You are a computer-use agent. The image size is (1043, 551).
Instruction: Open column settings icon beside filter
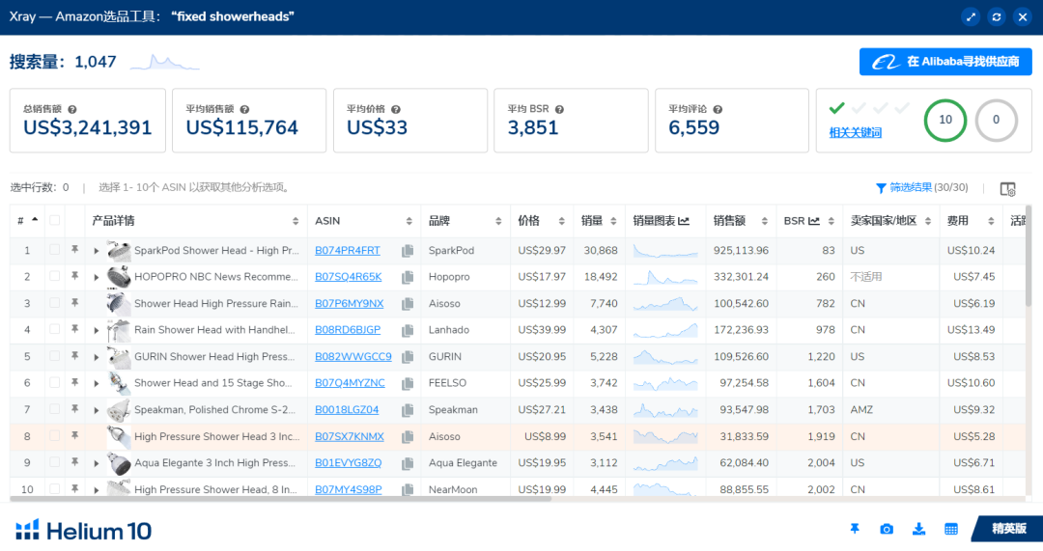pos(1007,189)
